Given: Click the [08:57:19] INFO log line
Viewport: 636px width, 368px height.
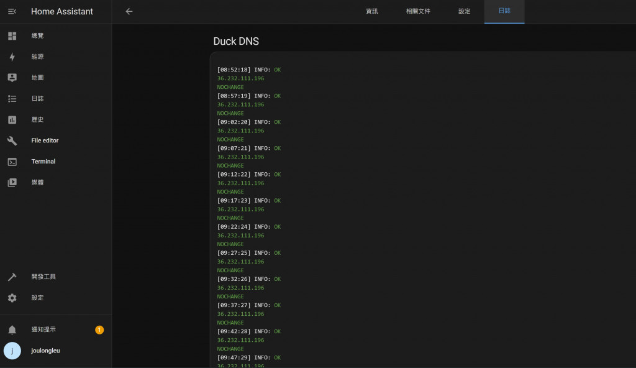Looking at the screenshot, I should [x=248, y=96].
